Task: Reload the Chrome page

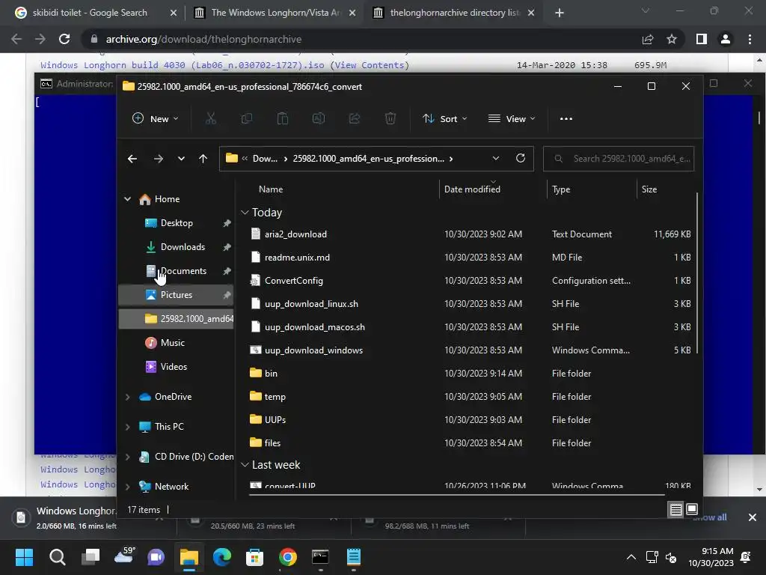Action: pyautogui.click(x=64, y=39)
